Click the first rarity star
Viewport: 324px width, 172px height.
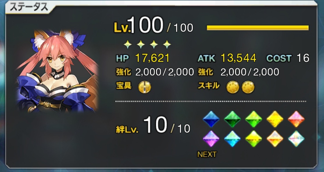click(128, 44)
